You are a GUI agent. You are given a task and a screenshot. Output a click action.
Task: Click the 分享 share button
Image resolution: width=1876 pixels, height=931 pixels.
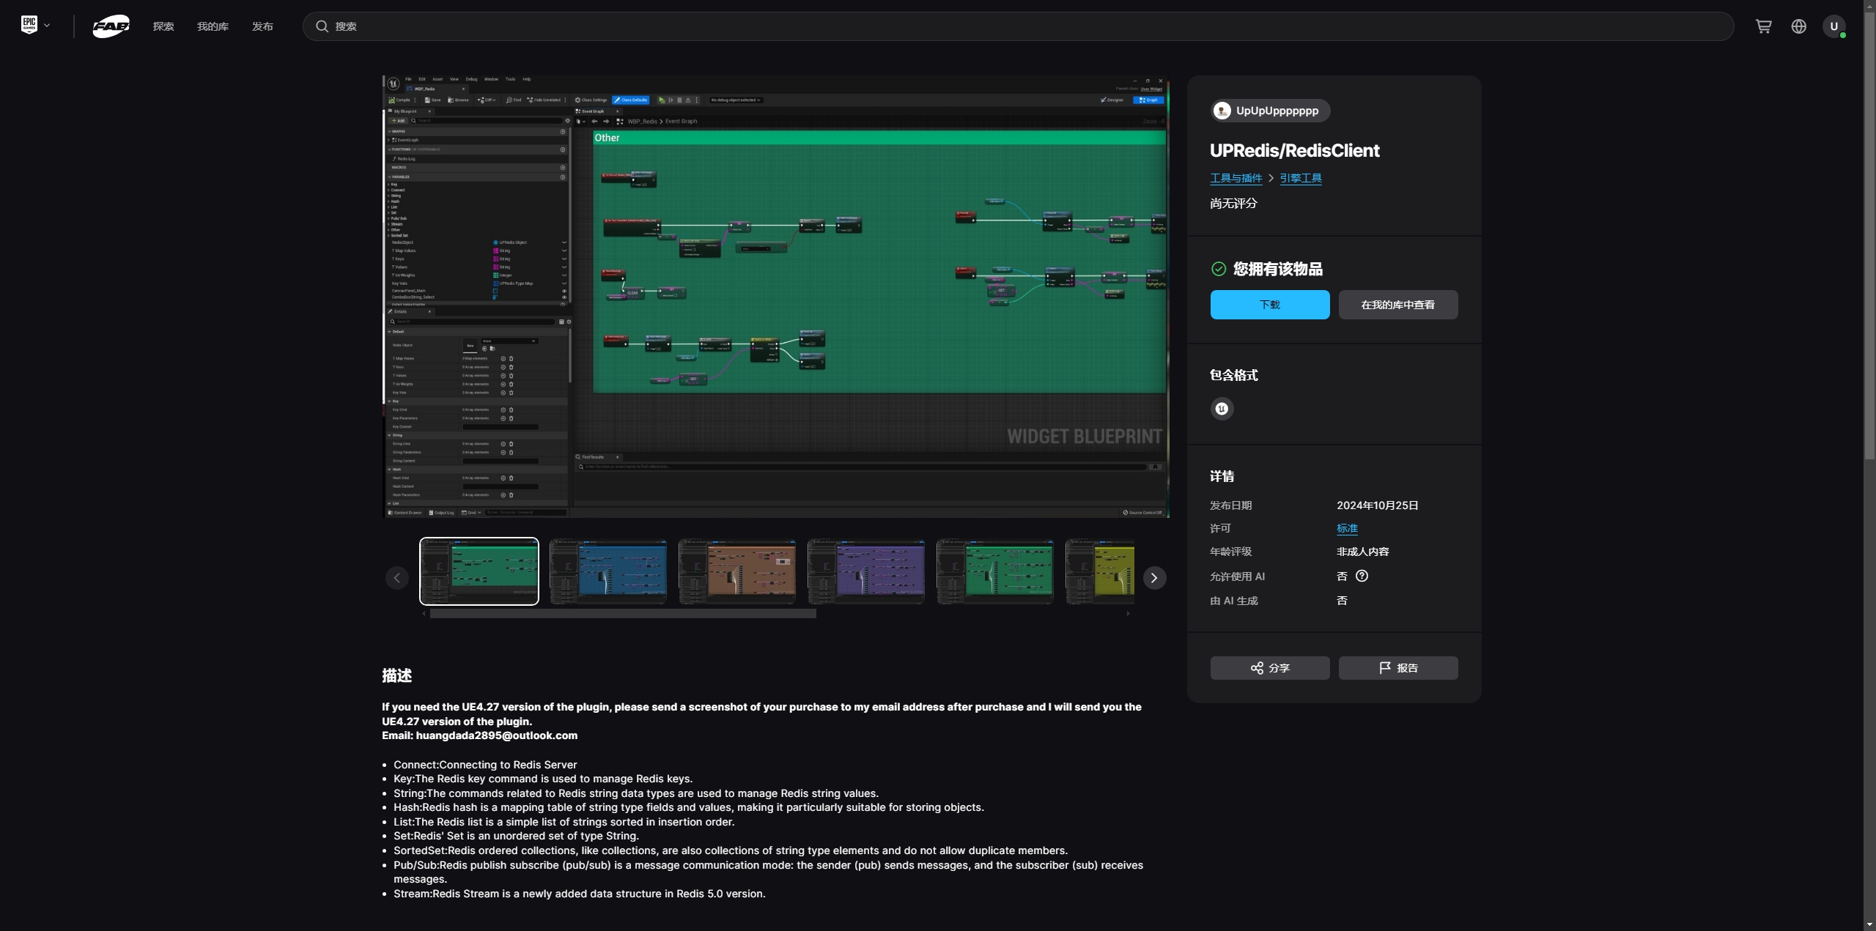[x=1269, y=668]
